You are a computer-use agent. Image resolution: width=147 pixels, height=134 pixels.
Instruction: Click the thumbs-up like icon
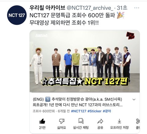[42, 121]
